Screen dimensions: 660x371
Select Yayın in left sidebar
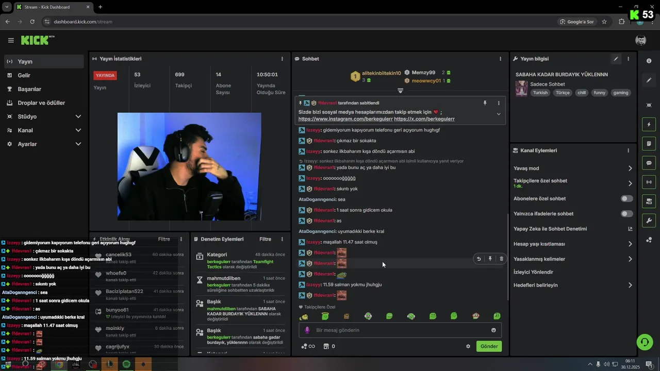point(44,61)
